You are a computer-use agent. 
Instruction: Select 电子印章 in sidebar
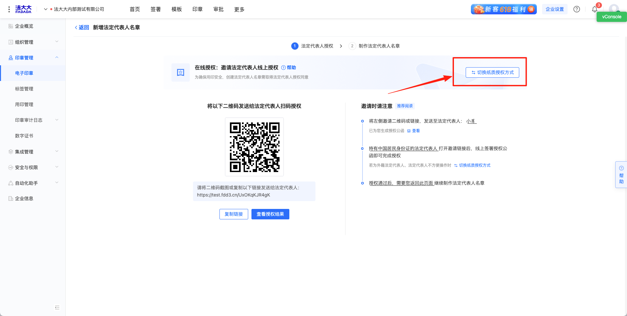click(x=33, y=73)
